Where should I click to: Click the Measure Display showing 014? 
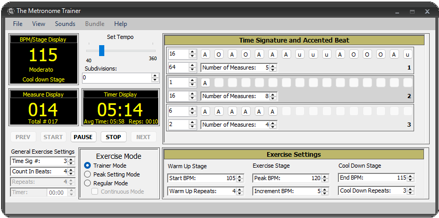click(44, 107)
